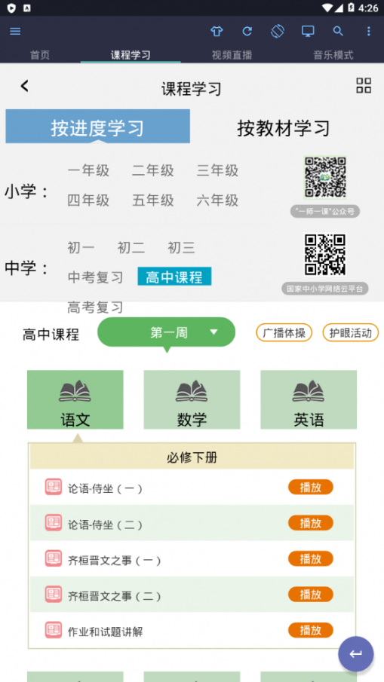384x682 pixels.
Task: Click the refresh icon in toolbar
Action: coord(247,32)
